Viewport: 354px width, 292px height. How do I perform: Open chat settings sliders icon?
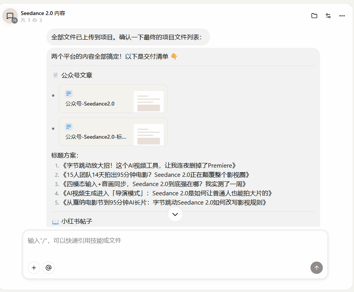(x=328, y=15)
